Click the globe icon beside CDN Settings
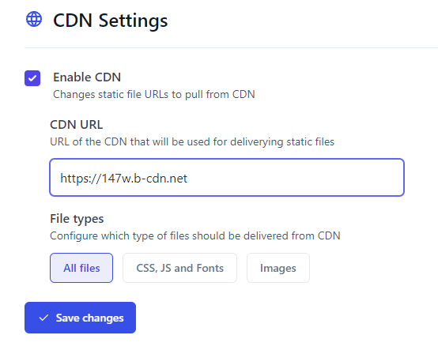Viewport: 438px width, 354px height. (34, 19)
